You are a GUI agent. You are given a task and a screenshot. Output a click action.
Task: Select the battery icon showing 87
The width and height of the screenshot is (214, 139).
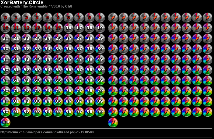point(79,101)
